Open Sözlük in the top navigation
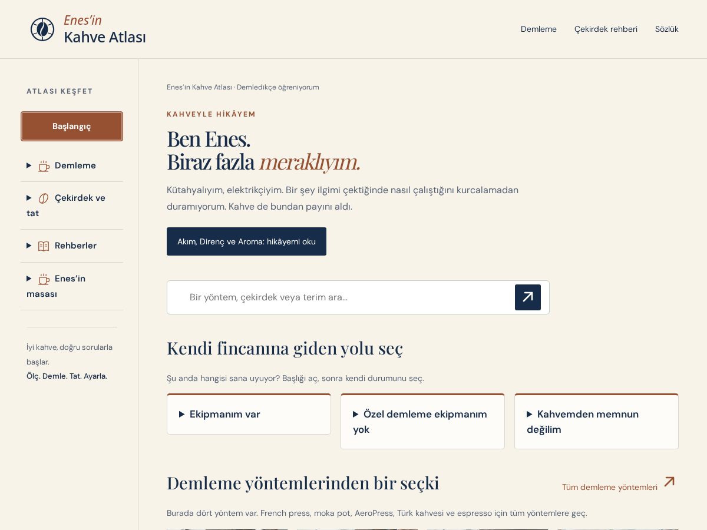The height and width of the screenshot is (530, 707). coord(667,29)
